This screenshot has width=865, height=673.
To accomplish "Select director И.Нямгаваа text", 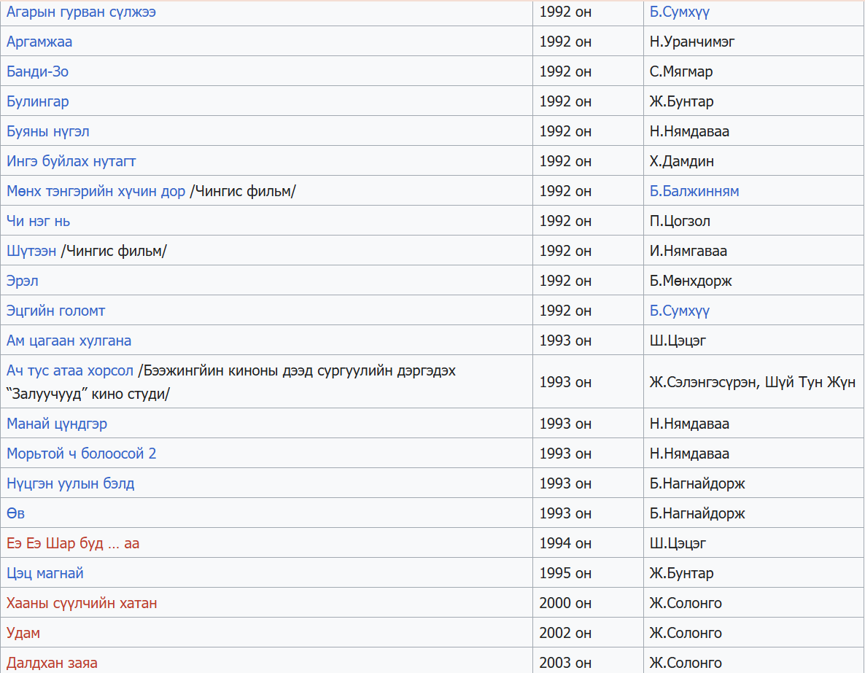I will coord(688,251).
